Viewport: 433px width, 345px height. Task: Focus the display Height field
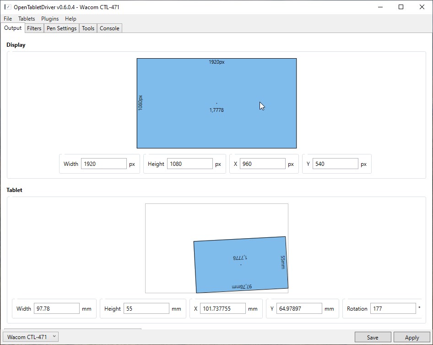(x=189, y=164)
